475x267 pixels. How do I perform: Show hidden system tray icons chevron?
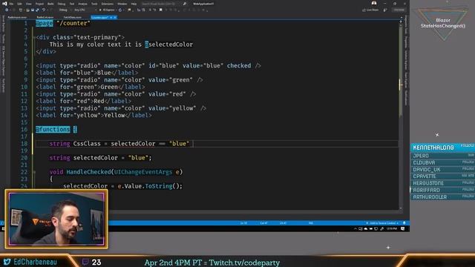[356, 229]
